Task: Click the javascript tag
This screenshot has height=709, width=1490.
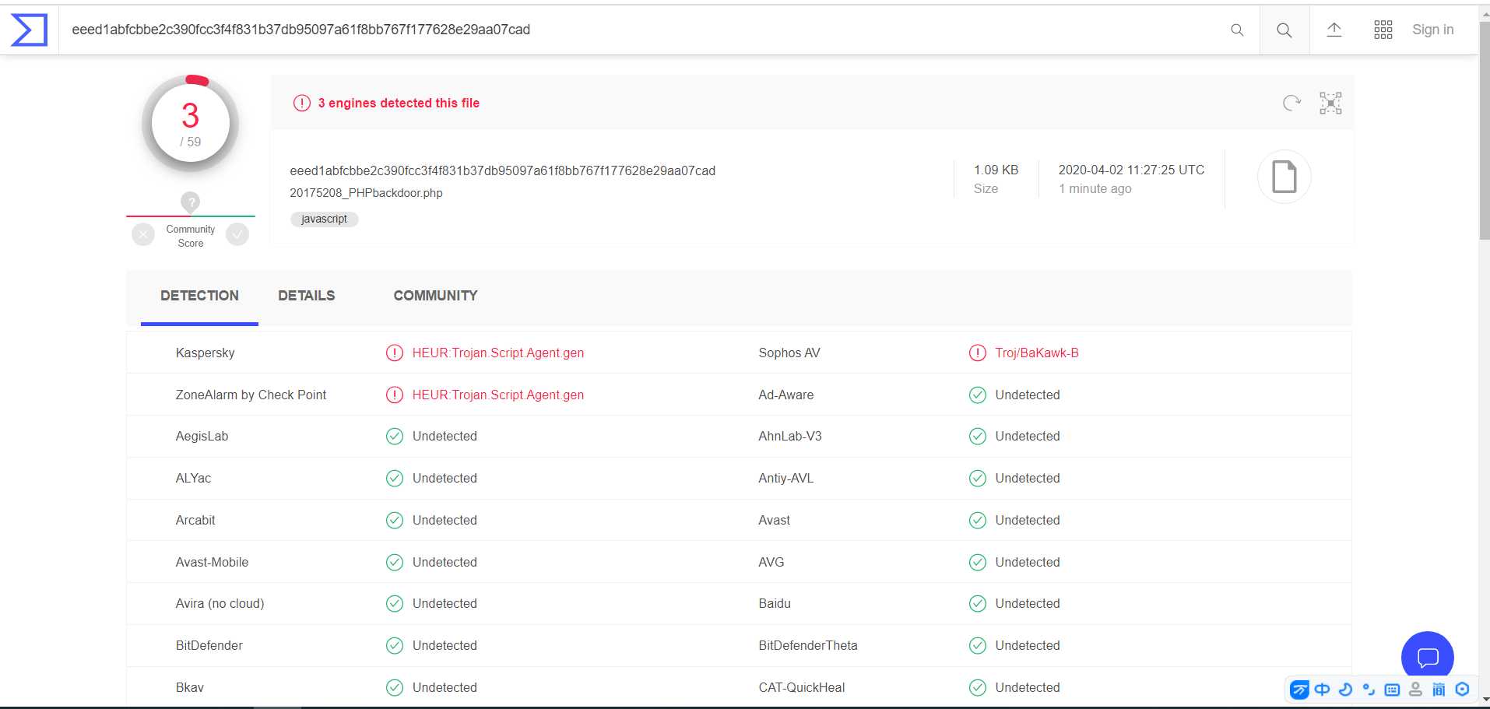Action: pyautogui.click(x=325, y=219)
